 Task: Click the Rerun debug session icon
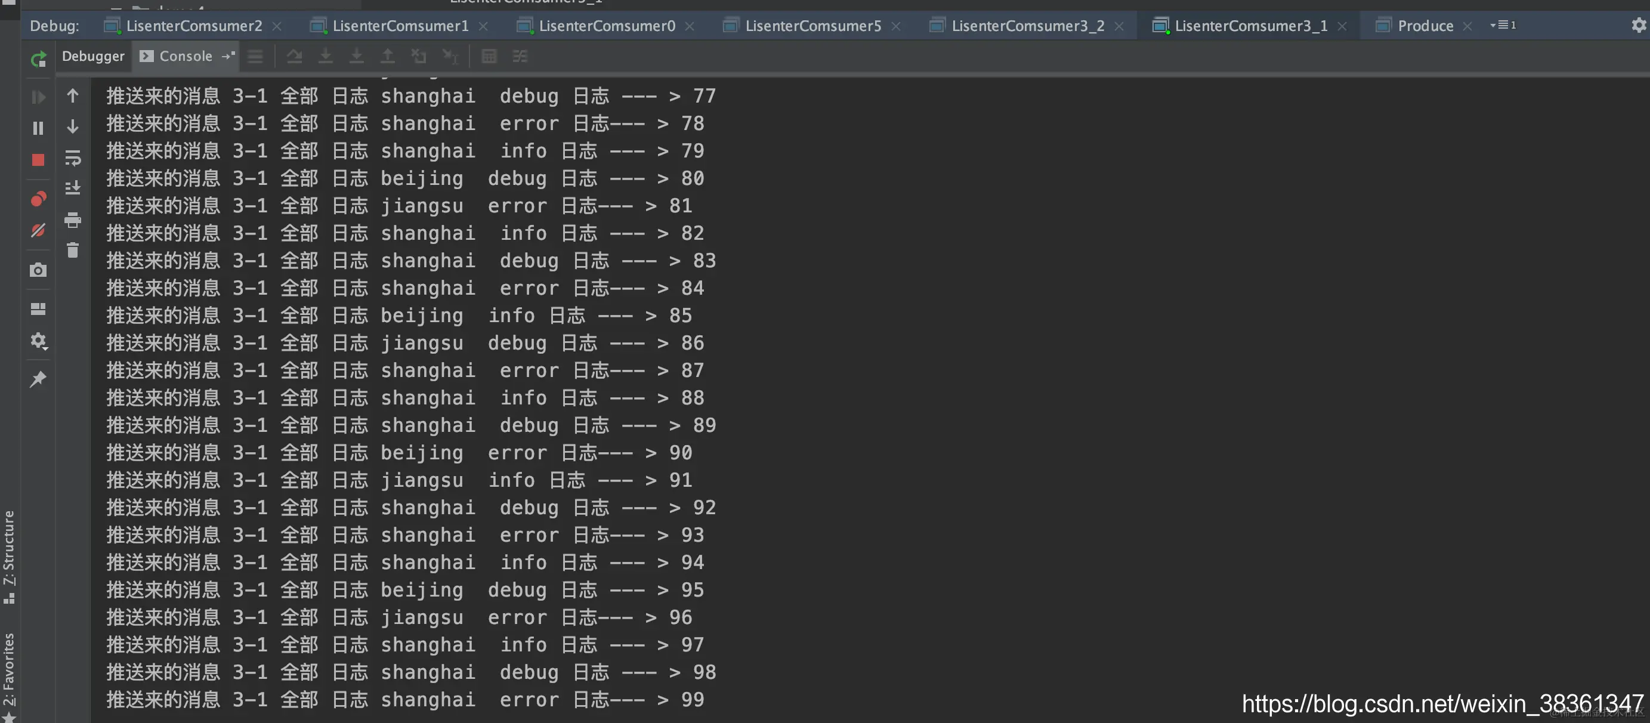click(x=38, y=59)
